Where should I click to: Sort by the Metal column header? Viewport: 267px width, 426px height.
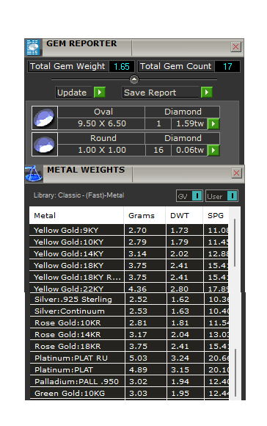coord(76,215)
